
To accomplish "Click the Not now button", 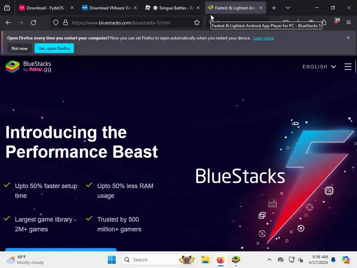I will pos(20,48).
